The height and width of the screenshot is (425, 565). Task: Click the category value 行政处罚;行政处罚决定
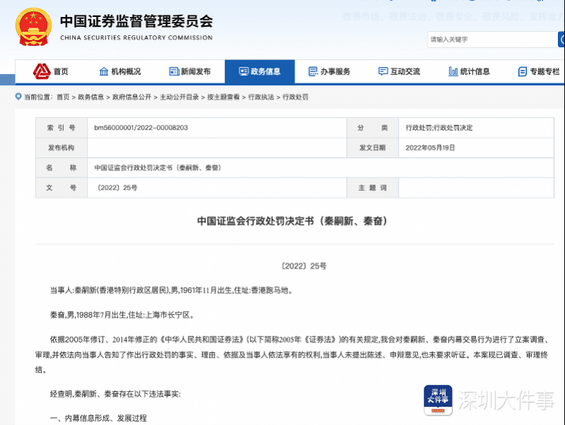(439, 128)
